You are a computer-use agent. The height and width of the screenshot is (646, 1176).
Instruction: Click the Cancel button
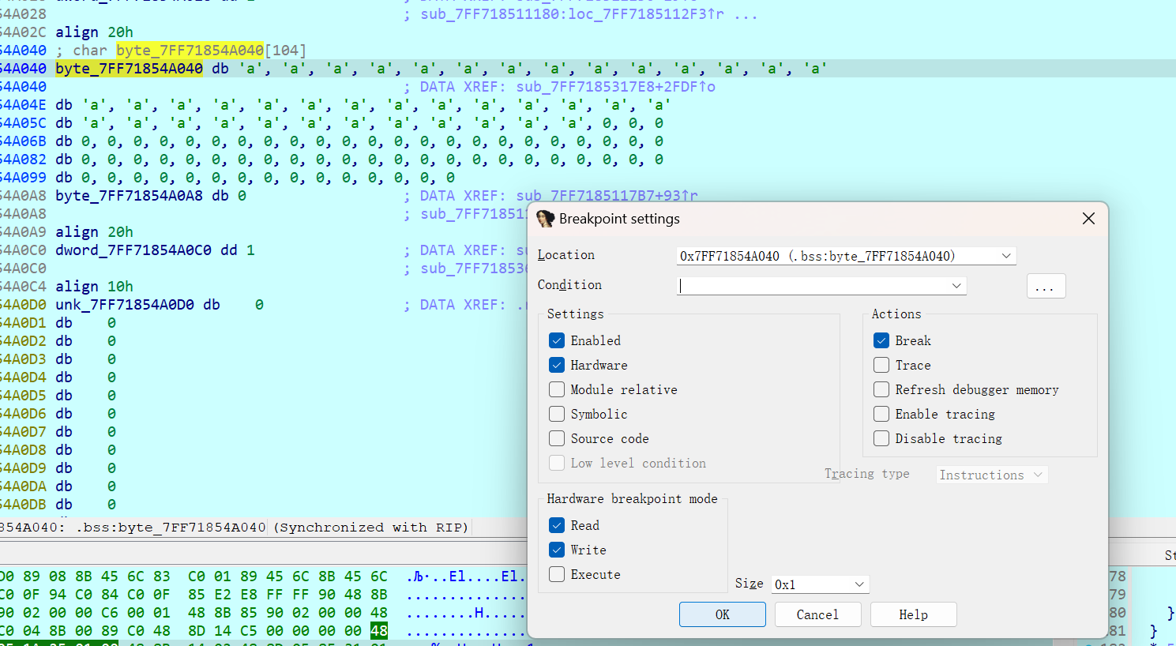click(817, 614)
